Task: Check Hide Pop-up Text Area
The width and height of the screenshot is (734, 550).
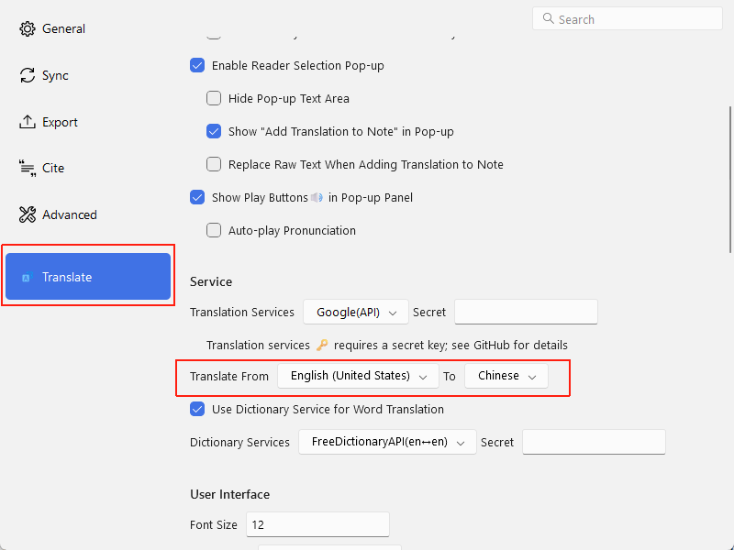Action: pos(214,98)
